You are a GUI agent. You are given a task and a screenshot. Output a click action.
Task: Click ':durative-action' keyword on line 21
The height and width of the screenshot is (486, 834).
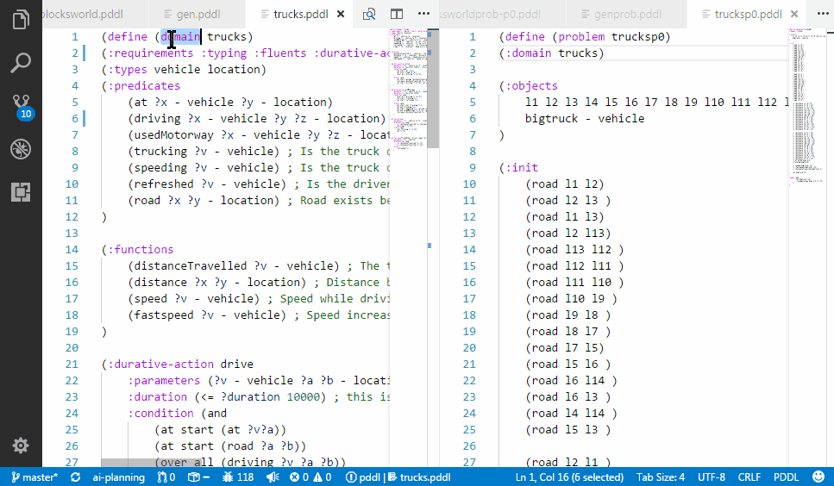pos(161,364)
